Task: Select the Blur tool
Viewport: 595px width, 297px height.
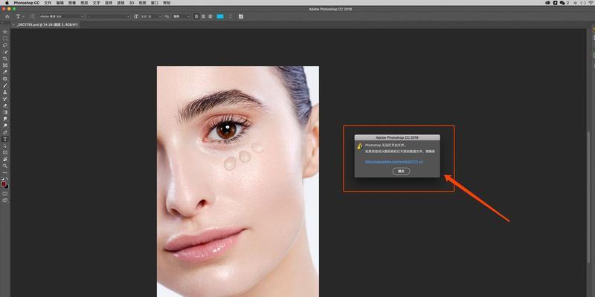Action: click(5, 119)
